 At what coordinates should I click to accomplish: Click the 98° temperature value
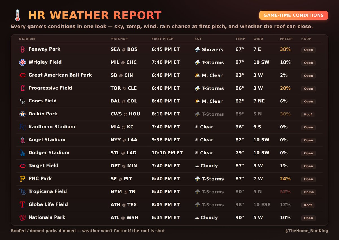tap(240, 205)
